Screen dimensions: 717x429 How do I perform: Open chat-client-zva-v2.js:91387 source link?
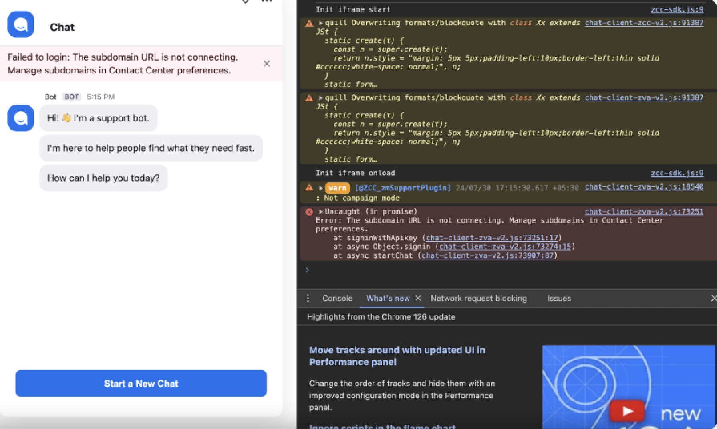[644, 97]
